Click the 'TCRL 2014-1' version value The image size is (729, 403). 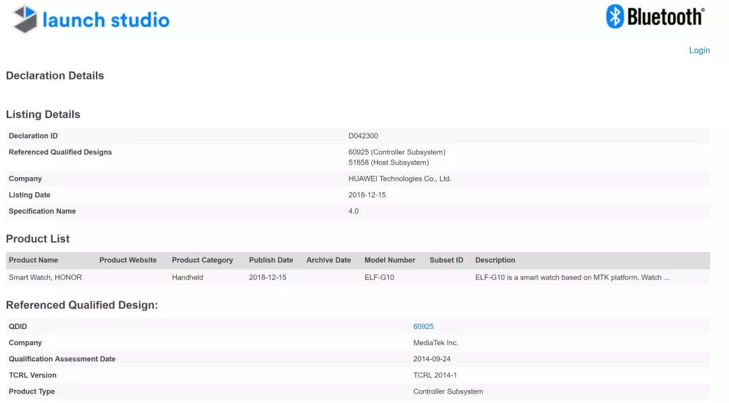tap(435, 375)
